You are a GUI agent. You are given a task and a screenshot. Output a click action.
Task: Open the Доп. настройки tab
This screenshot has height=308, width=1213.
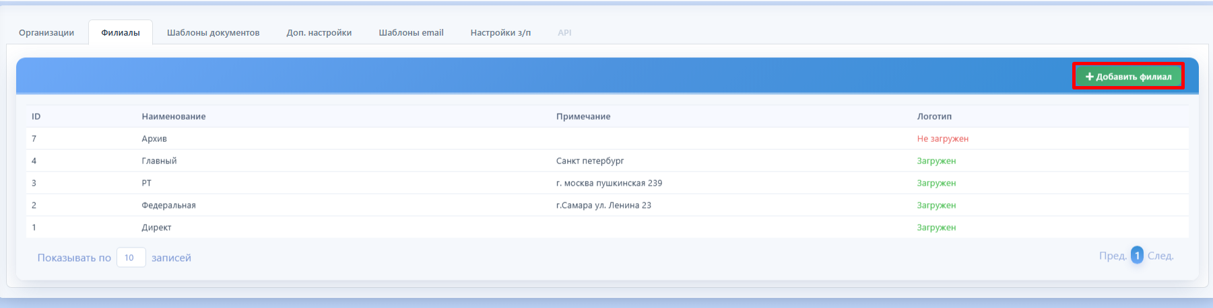[x=319, y=32]
